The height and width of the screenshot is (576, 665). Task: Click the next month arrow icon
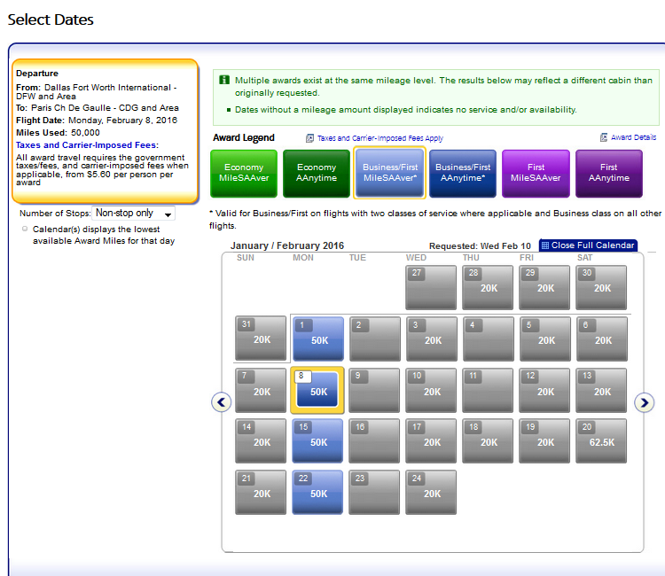[645, 402]
